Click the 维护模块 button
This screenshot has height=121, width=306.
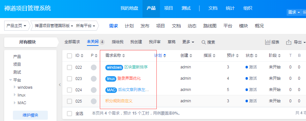(x=30, y=115)
